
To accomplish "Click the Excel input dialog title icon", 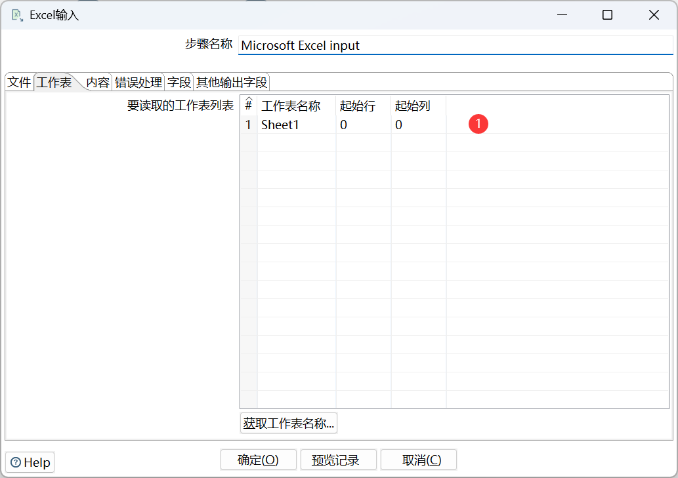I will [17, 16].
